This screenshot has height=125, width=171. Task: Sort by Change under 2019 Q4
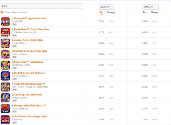coord(154,12)
